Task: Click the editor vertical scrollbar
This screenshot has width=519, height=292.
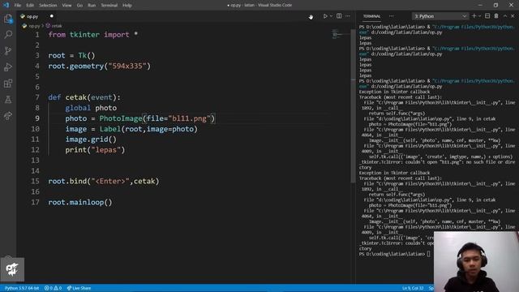Action: coord(353,106)
